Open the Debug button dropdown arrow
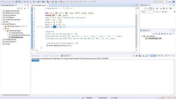 (36, 2)
